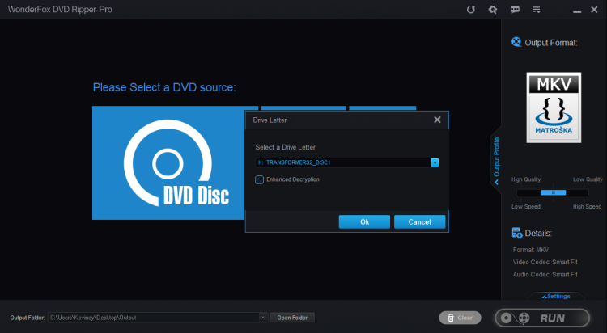Open the feedback chat bubble icon
607x333 pixels.
click(x=515, y=10)
